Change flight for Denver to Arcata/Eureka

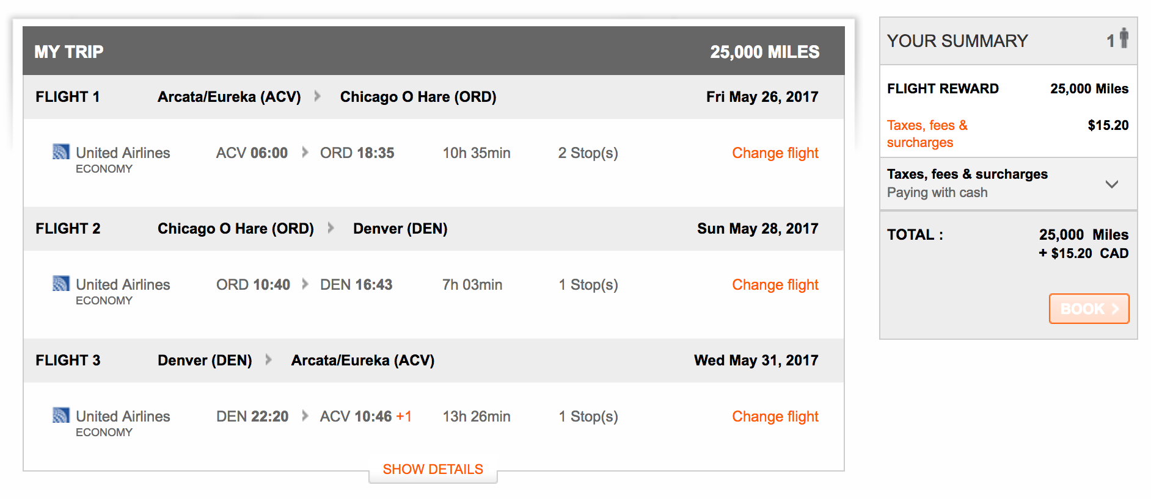(x=775, y=417)
